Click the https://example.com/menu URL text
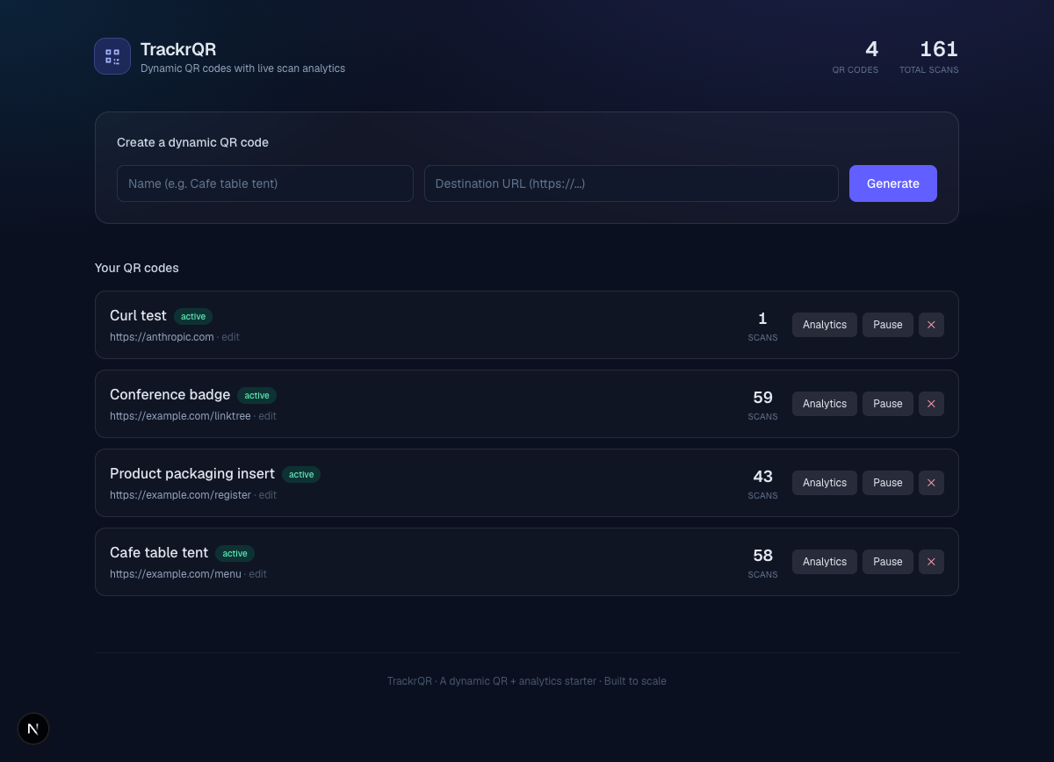This screenshot has width=1054, height=762. coord(176,574)
